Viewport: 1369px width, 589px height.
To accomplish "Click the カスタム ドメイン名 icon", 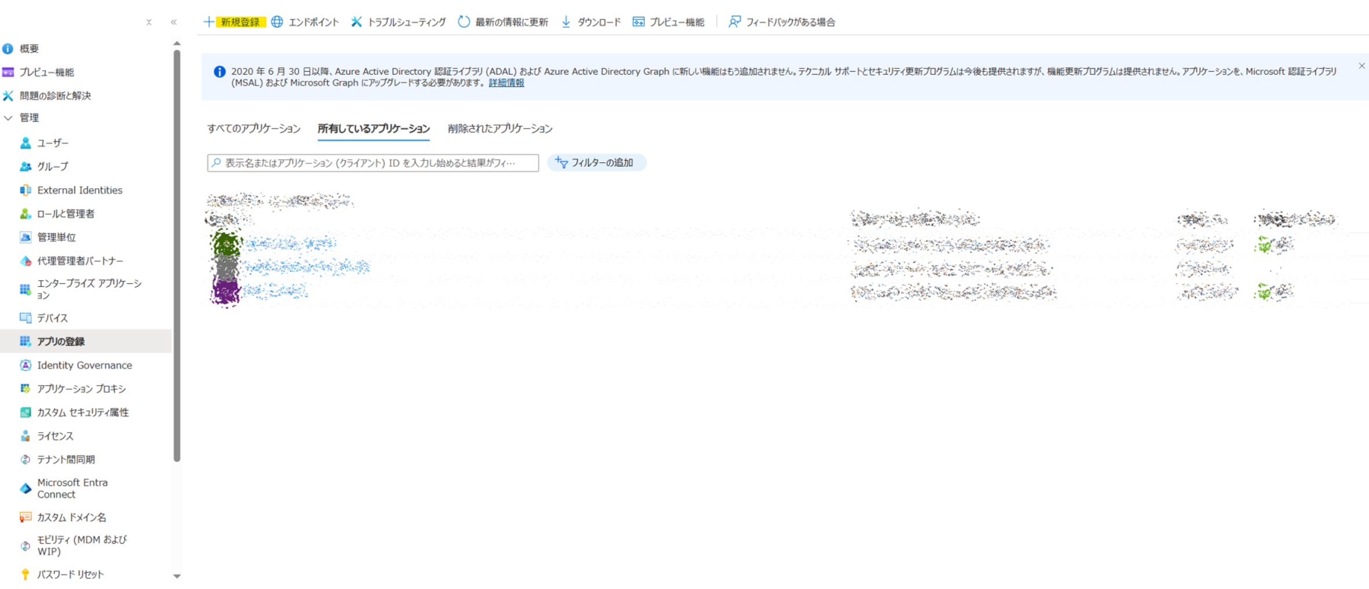I will tap(26, 517).
